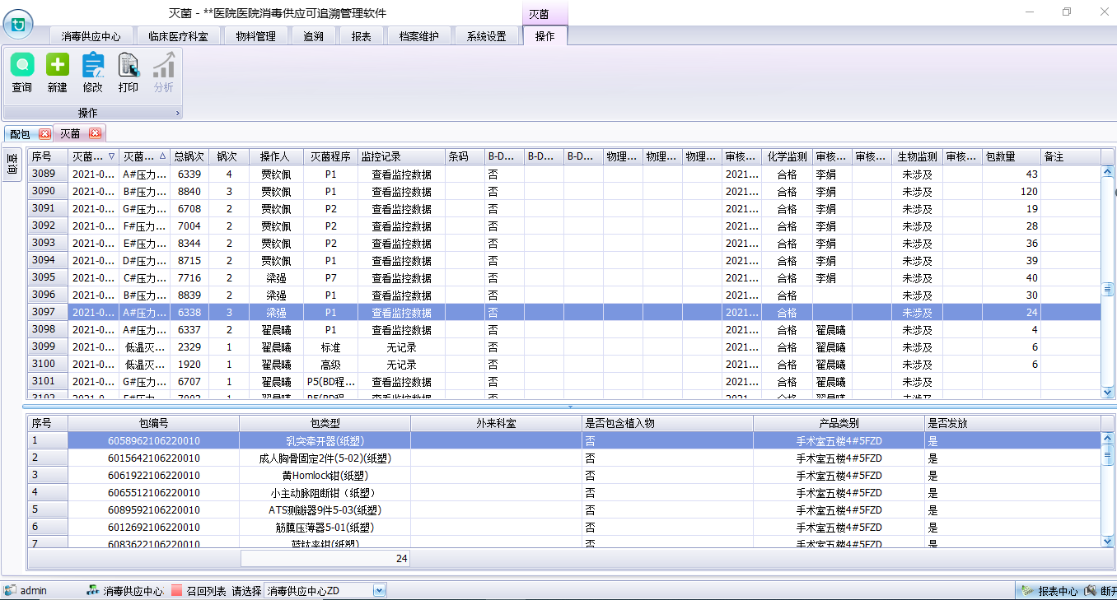
Task: Click the lower table total field showing 24
Action: coord(325,559)
